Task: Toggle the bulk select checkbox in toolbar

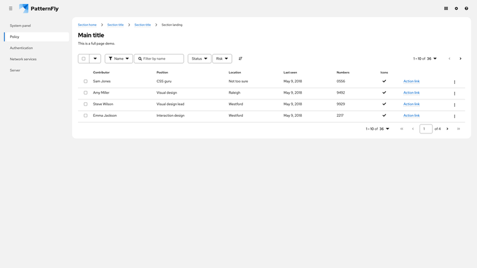Action: coord(83,59)
